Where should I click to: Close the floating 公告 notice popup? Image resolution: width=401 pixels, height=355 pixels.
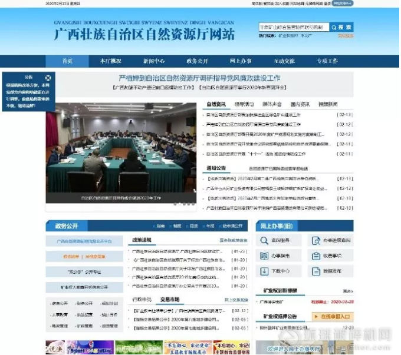(x=48, y=77)
